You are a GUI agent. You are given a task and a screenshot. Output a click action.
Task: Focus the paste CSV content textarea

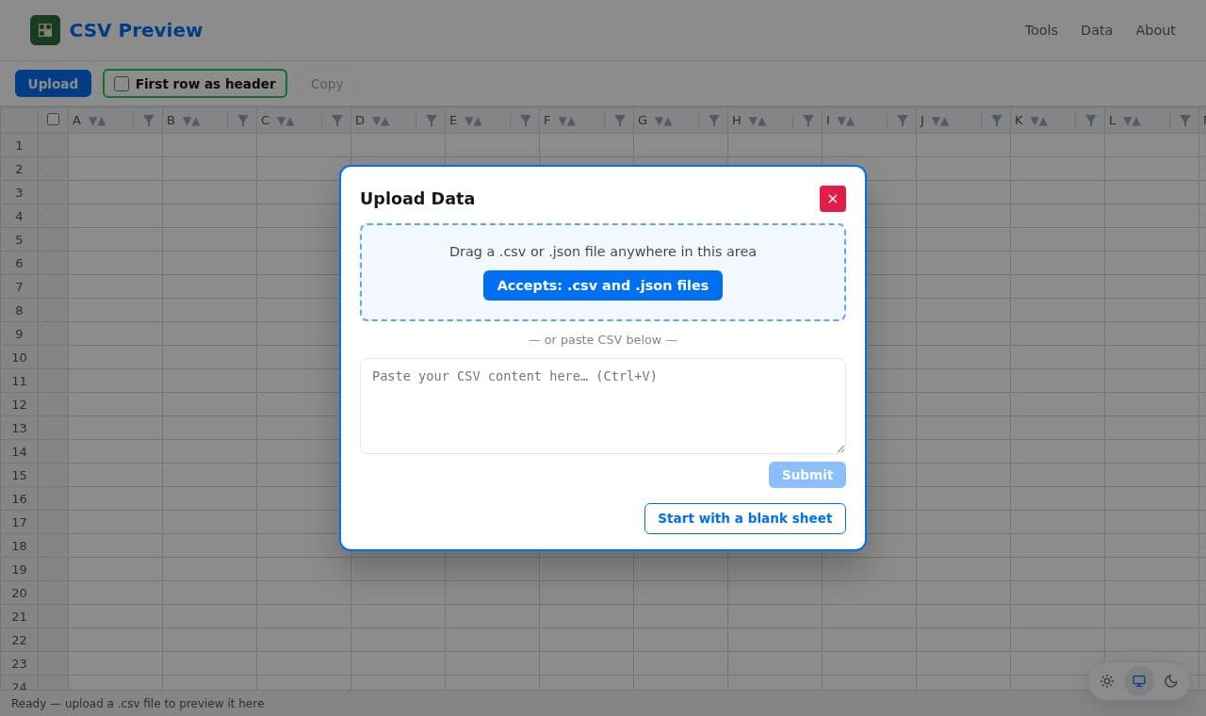603,406
